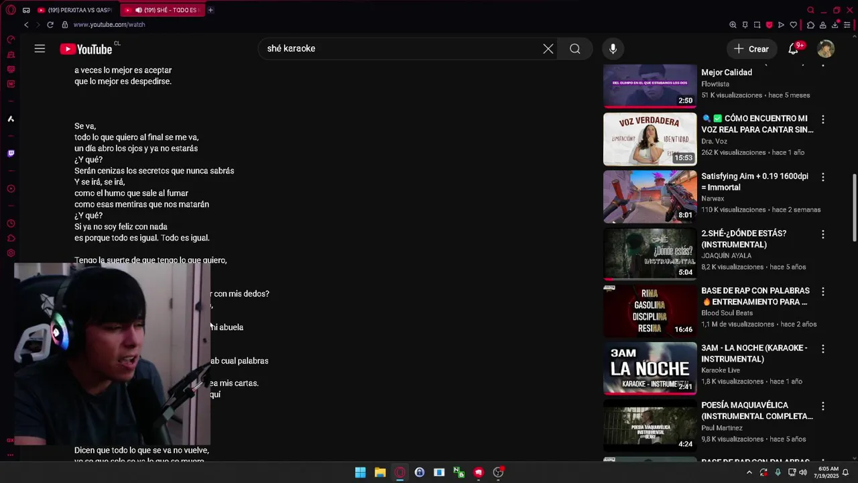Open options for 3AM - LA NOCHE video
The image size is (858, 483).
coord(823,349)
